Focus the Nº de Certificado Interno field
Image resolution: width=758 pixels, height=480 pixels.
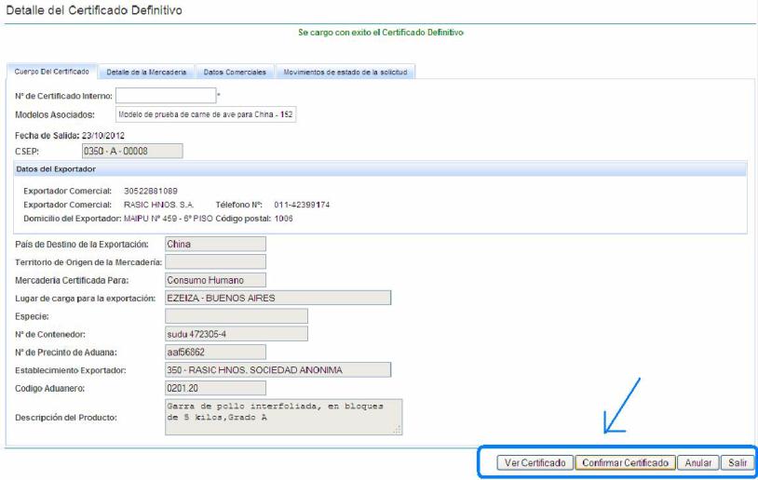(166, 96)
